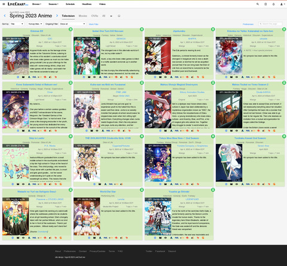Open the notifications bell icon
This screenshot has width=287, height=266.
coord(273,4)
